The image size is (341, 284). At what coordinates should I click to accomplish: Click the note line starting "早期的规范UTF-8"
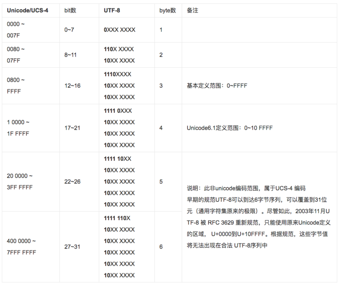257,200
